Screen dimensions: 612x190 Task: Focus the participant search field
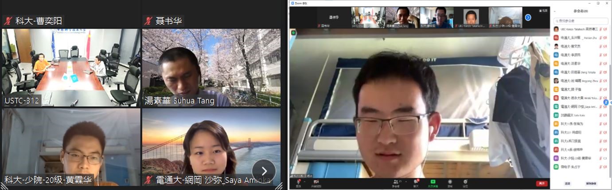tap(580, 21)
